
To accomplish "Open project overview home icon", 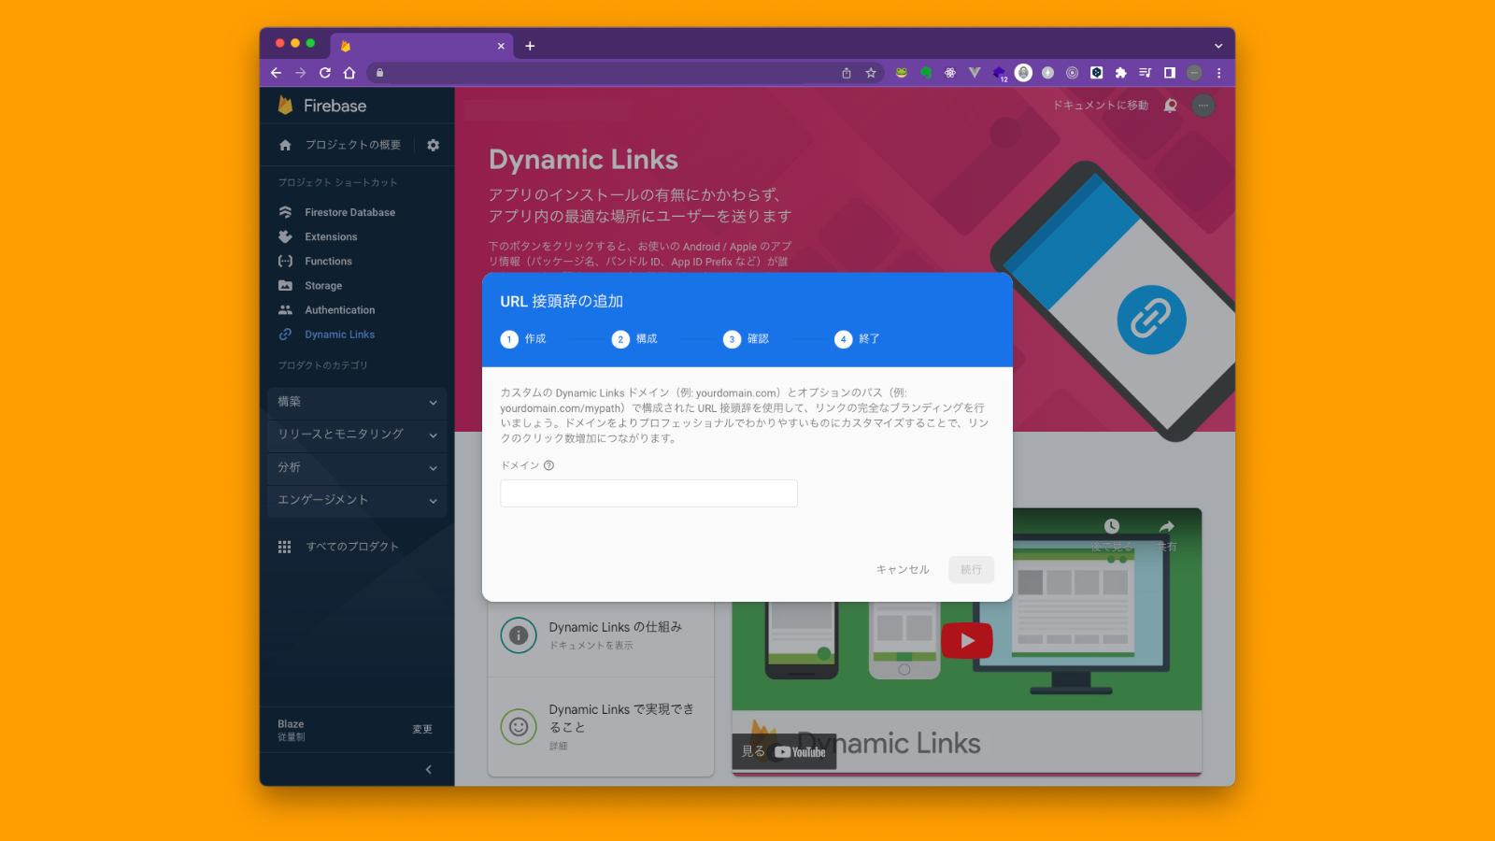I will [285, 145].
